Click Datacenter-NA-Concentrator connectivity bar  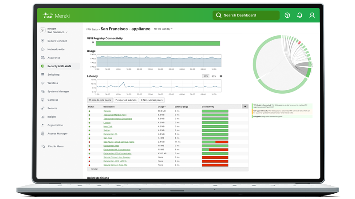coord(215,149)
